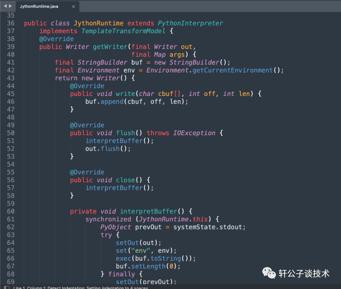Close the JythonRuntime.java tab
This screenshot has height=289, width=341.
[x=73, y=6]
